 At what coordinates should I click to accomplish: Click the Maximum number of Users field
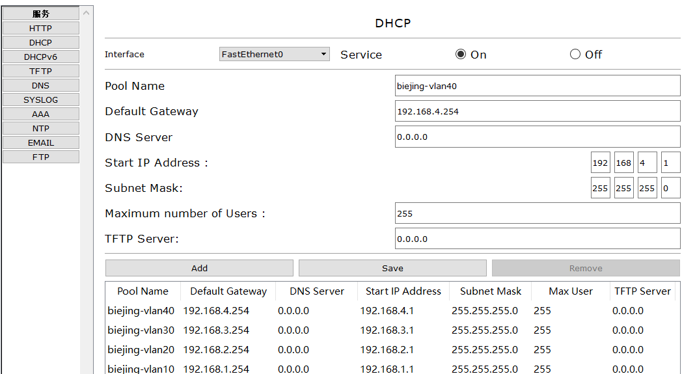[537, 213]
